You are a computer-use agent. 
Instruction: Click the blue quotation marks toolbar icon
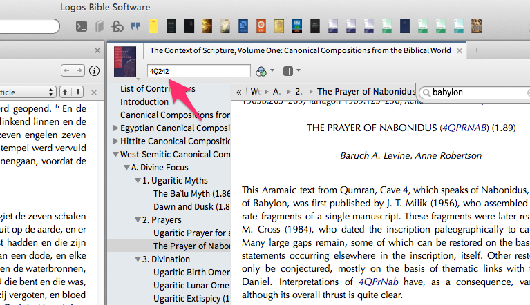(135, 26)
